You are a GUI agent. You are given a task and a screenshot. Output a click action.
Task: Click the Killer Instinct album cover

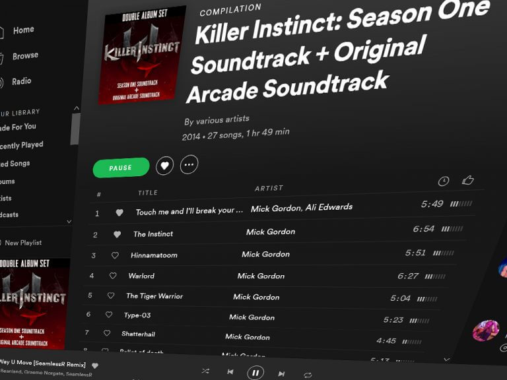(x=142, y=55)
